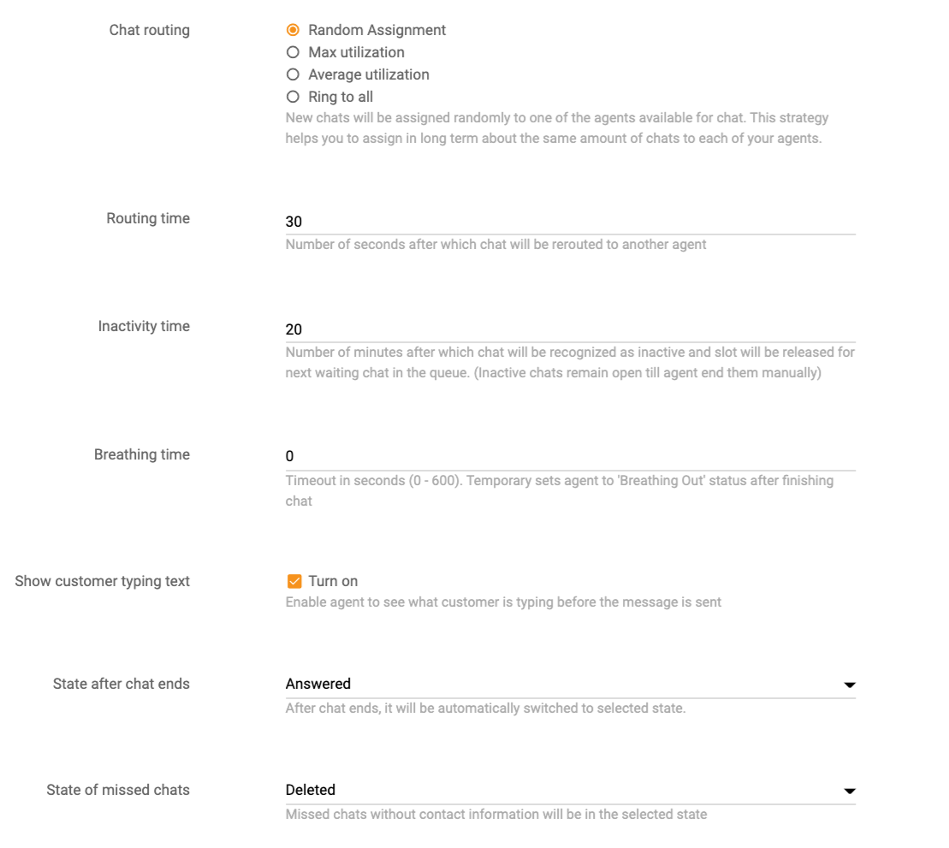Click the Inactivity time label
Image resolution: width=949 pixels, height=848 pixels.
coord(144,326)
